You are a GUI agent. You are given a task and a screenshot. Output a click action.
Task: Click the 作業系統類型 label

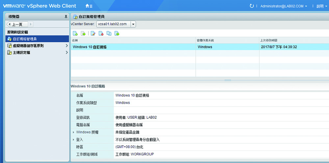(87, 103)
